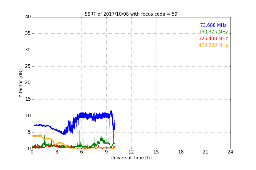The height and width of the screenshot is (170, 256).
Task: Click the x-axis tick label 3
Action: (57, 152)
